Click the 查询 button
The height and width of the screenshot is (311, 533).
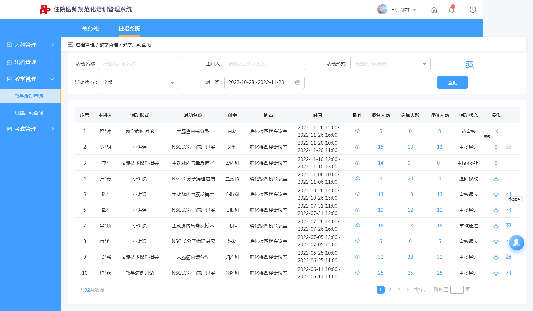click(453, 82)
